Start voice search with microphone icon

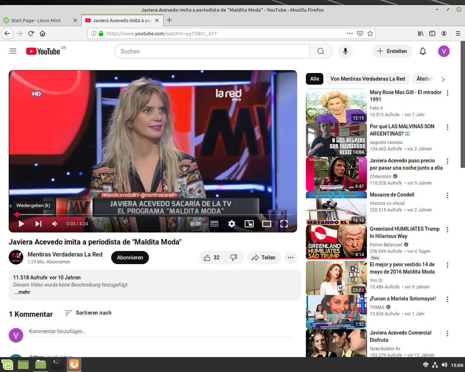[x=345, y=51]
